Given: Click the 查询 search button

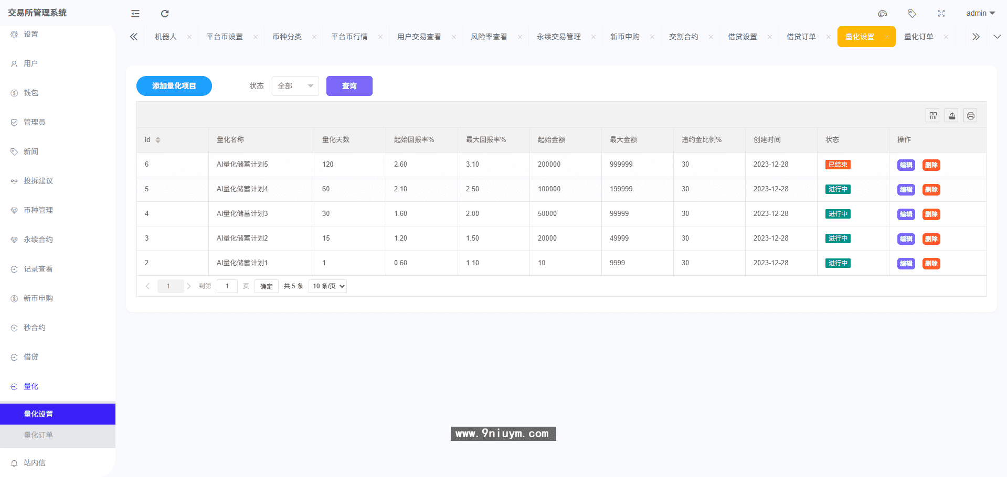Looking at the screenshot, I should pyautogui.click(x=349, y=86).
